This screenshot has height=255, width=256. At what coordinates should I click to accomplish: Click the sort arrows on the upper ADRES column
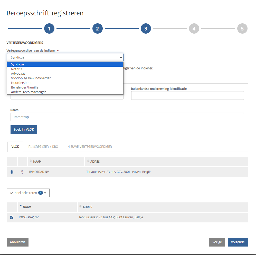[x=88, y=161]
